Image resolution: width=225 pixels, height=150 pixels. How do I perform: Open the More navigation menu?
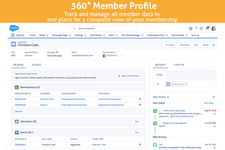click(195, 35)
